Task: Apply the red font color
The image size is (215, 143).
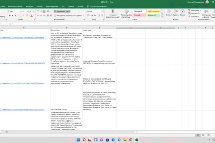Action: (32, 16)
